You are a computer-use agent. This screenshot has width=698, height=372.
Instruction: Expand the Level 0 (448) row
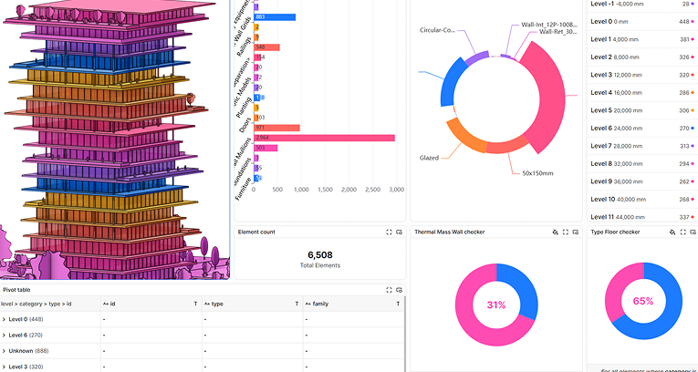[x=4, y=320]
